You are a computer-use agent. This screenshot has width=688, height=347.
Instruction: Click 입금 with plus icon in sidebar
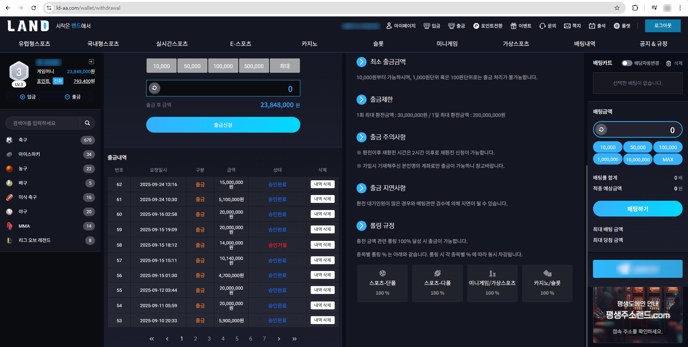pos(28,97)
